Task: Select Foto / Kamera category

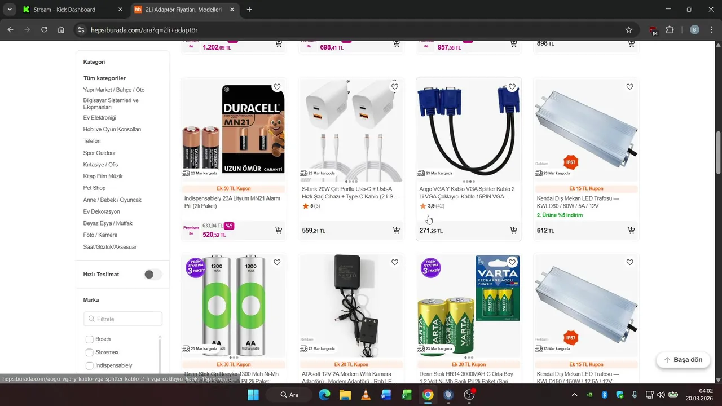Action: (x=100, y=235)
